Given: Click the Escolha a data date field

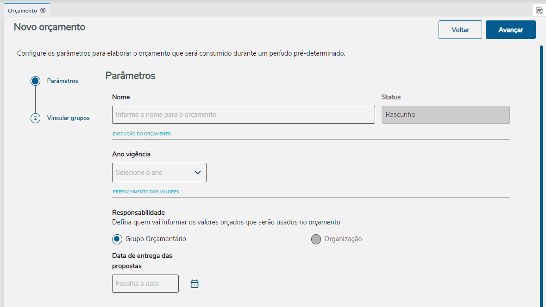Looking at the screenshot, I should coord(145,284).
